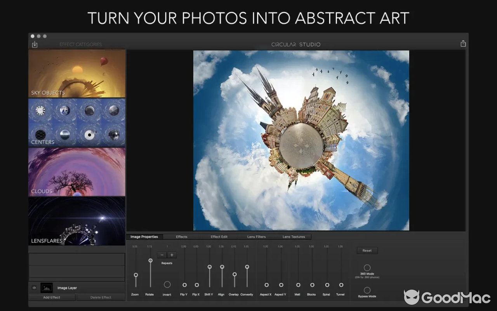The height and width of the screenshot is (311, 497).
Task: Click the Zoom slider handle
Action: 136,275
